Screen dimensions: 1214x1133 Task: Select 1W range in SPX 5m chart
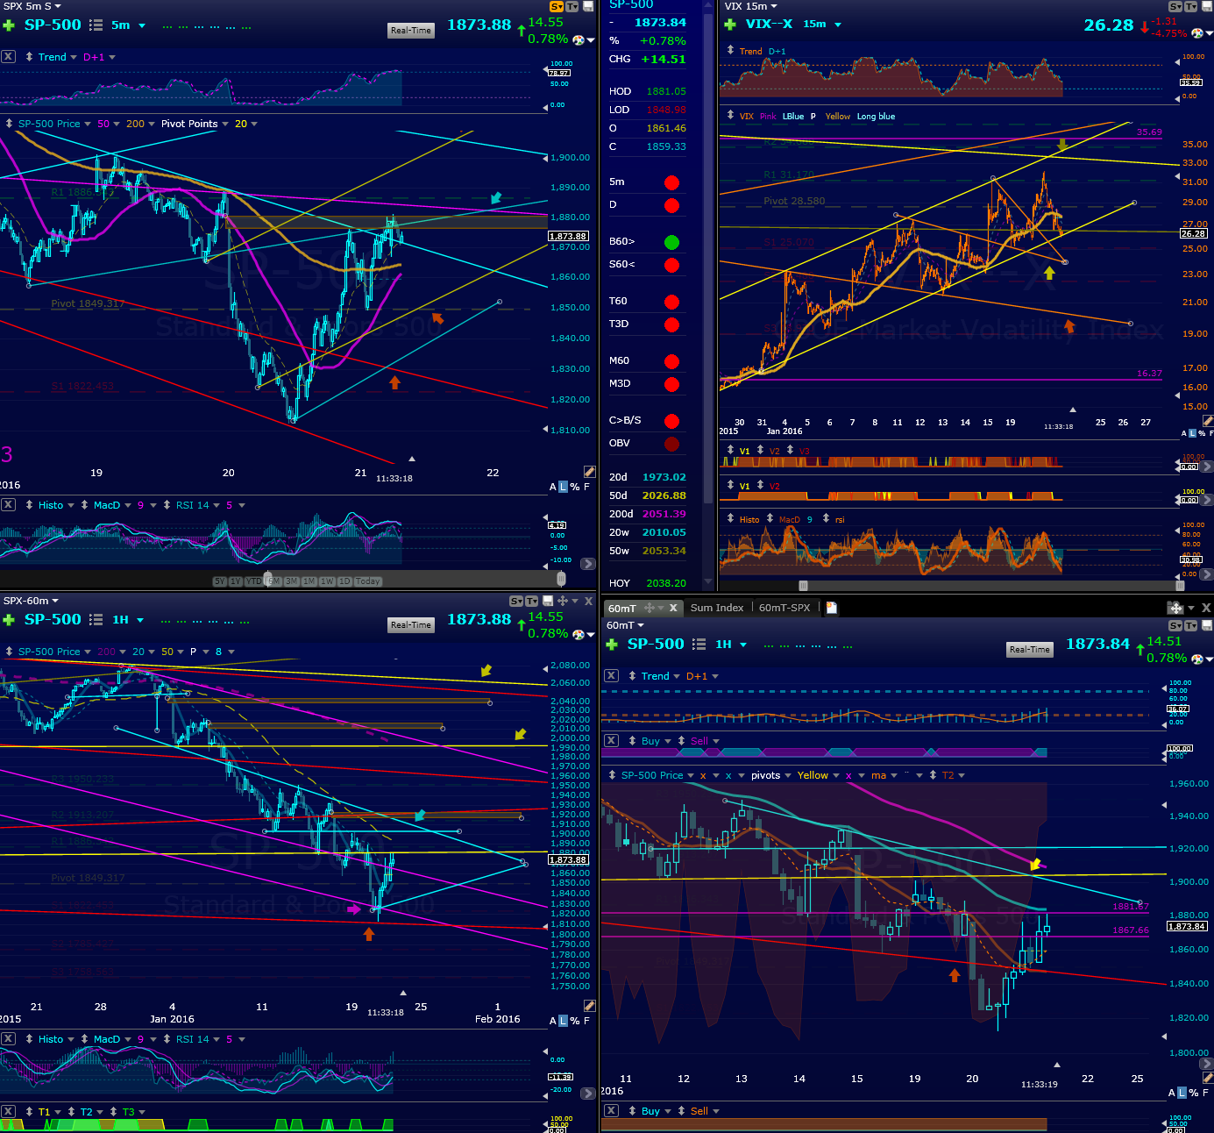[x=327, y=581]
